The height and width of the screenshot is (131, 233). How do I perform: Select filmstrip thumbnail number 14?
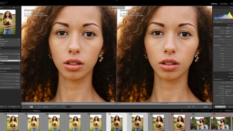12,123
